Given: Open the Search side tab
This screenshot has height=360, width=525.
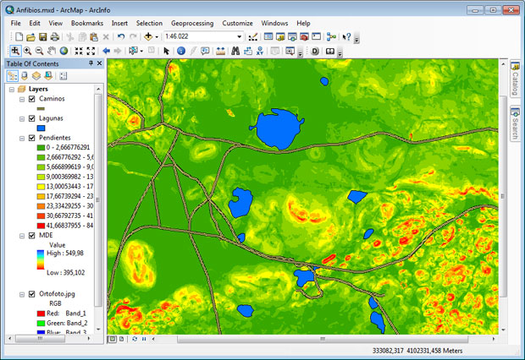Looking at the screenshot, I should 515,123.
